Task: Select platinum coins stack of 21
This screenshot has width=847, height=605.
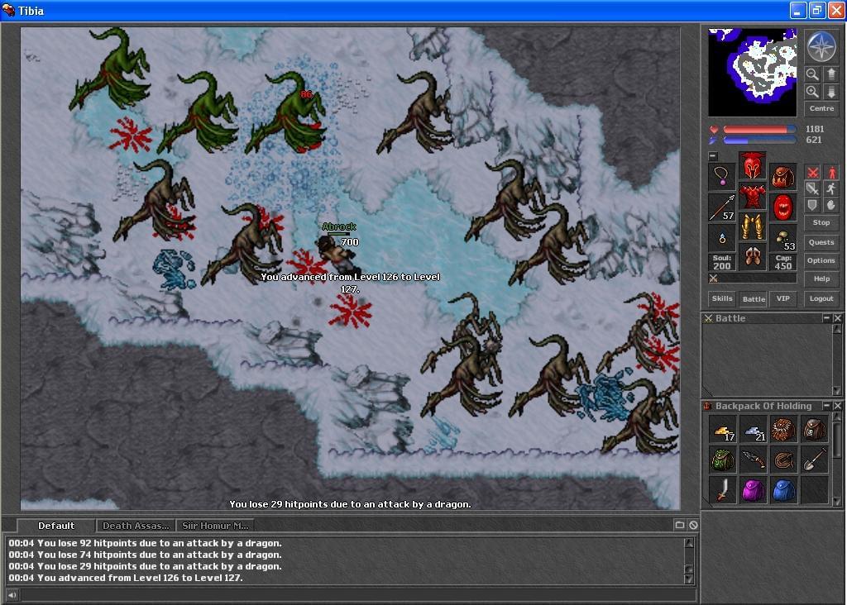Action: [x=753, y=430]
